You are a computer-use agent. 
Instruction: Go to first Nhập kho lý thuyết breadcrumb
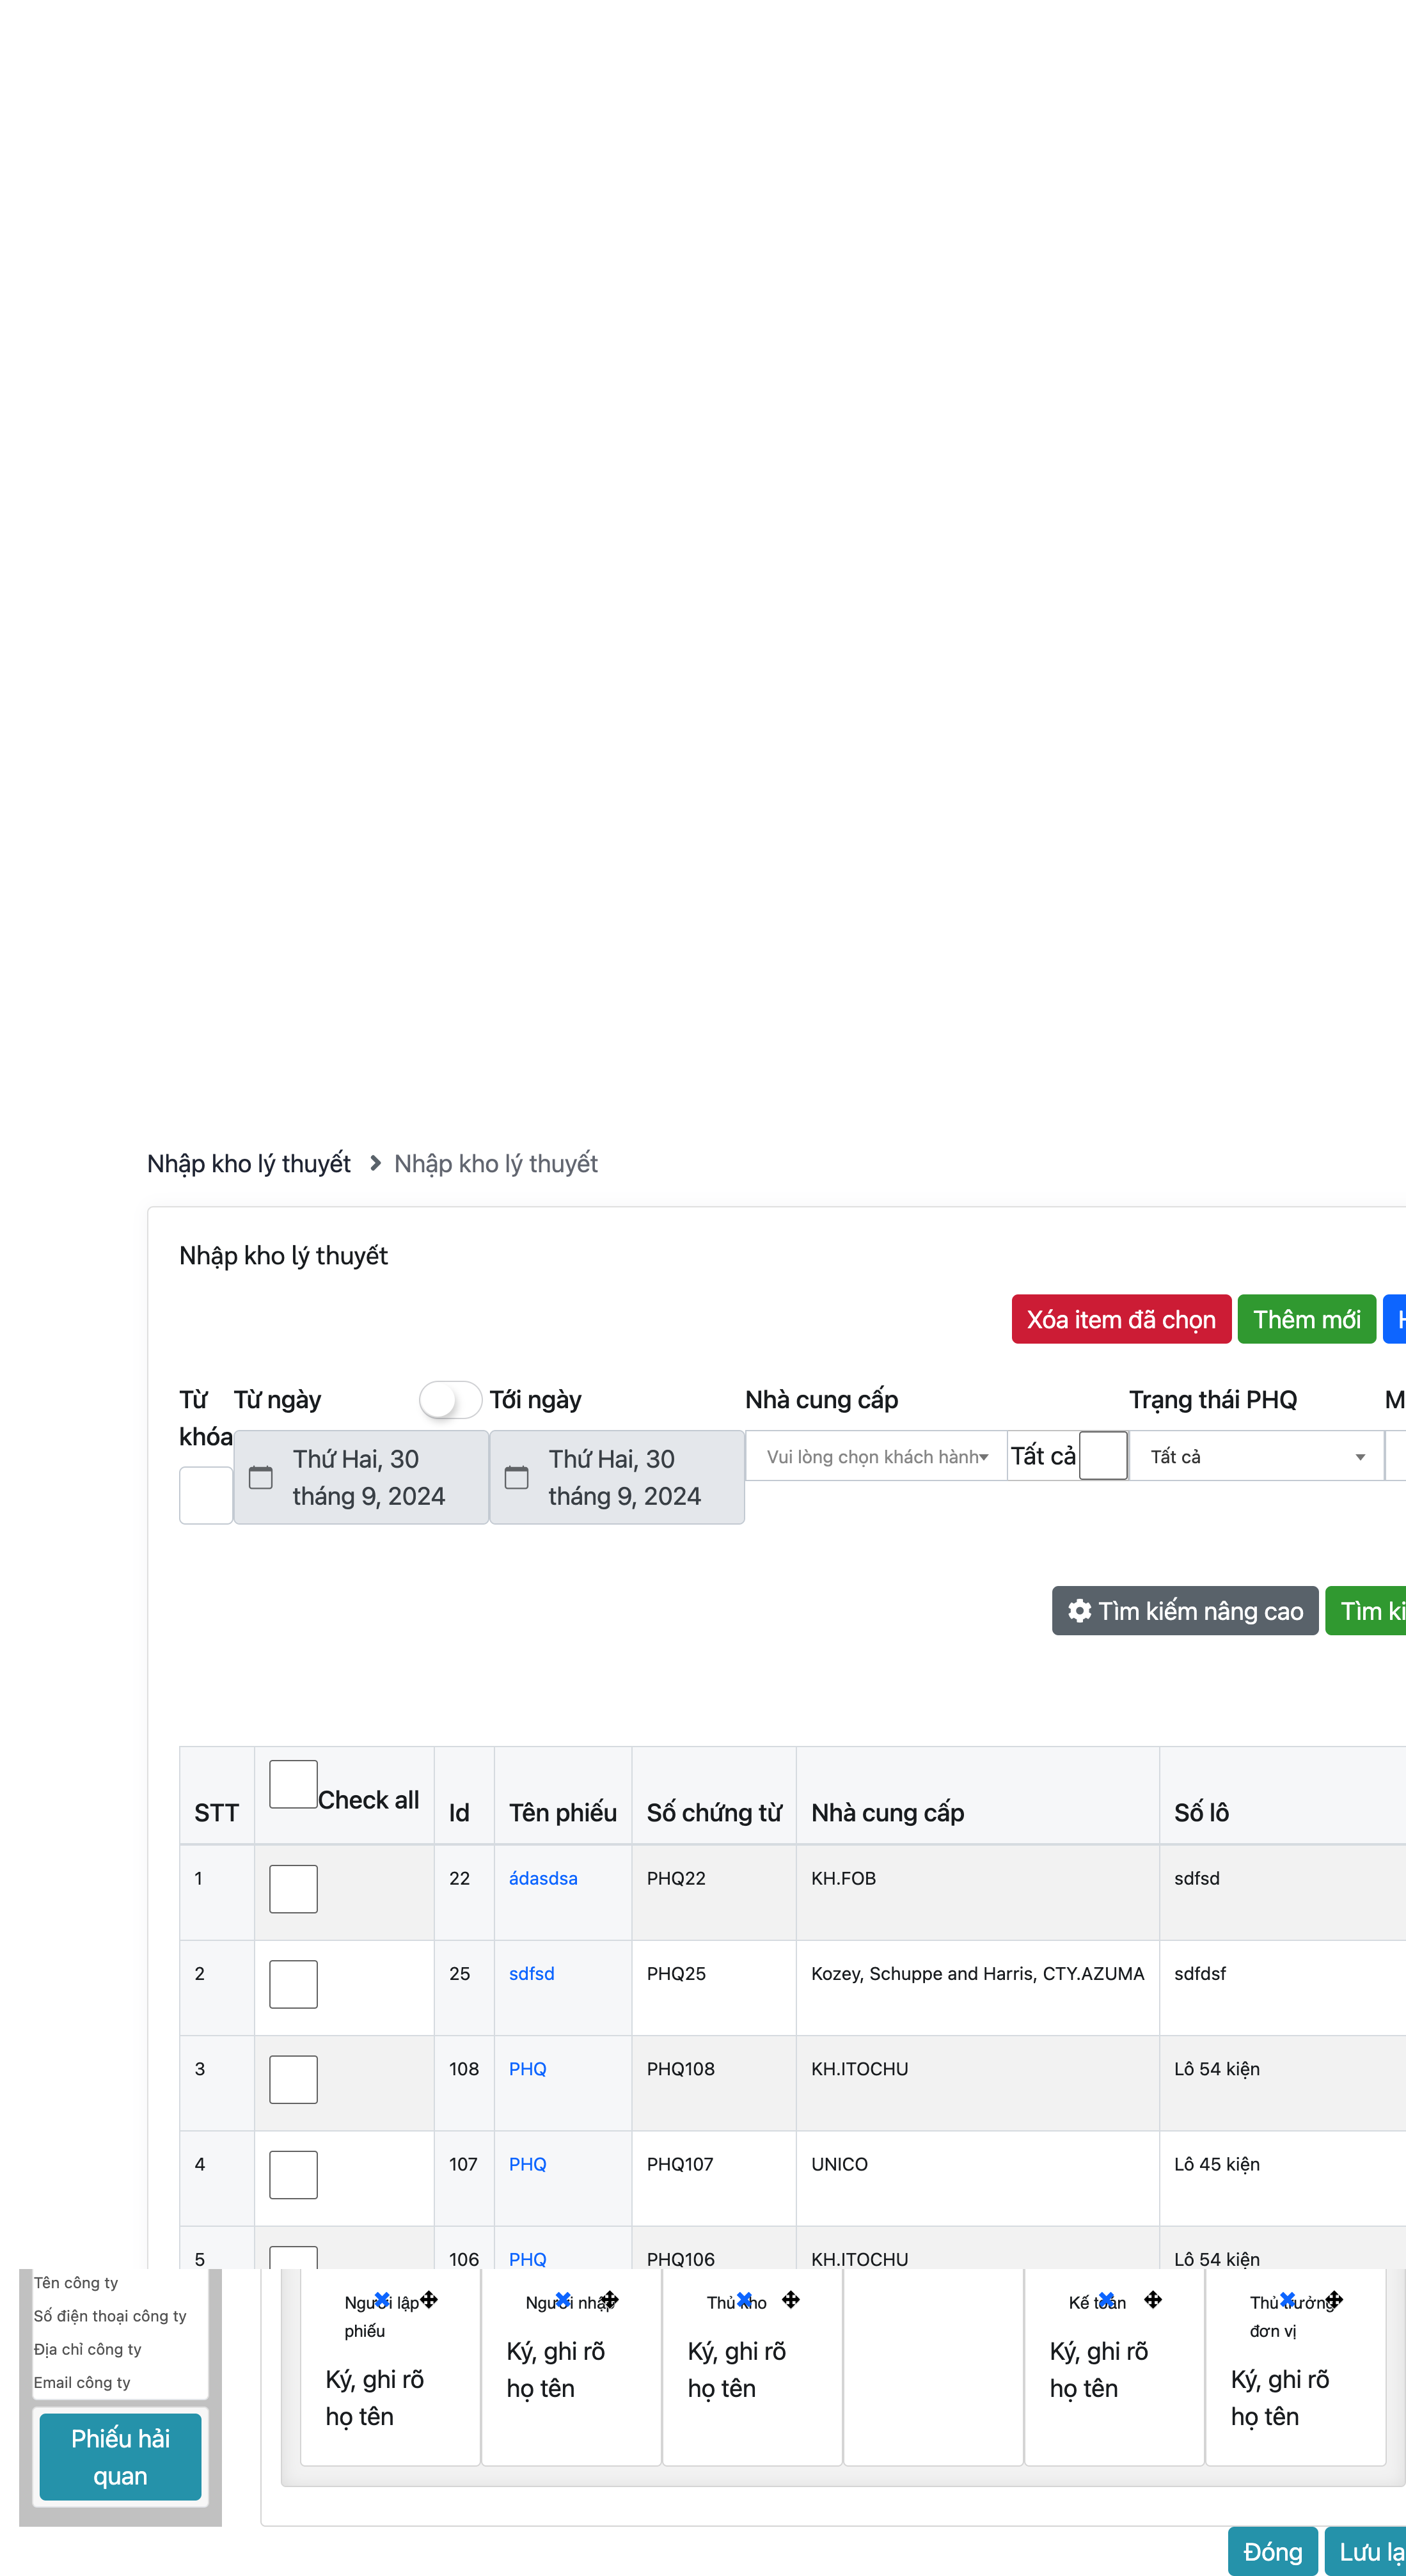[249, 1164]
